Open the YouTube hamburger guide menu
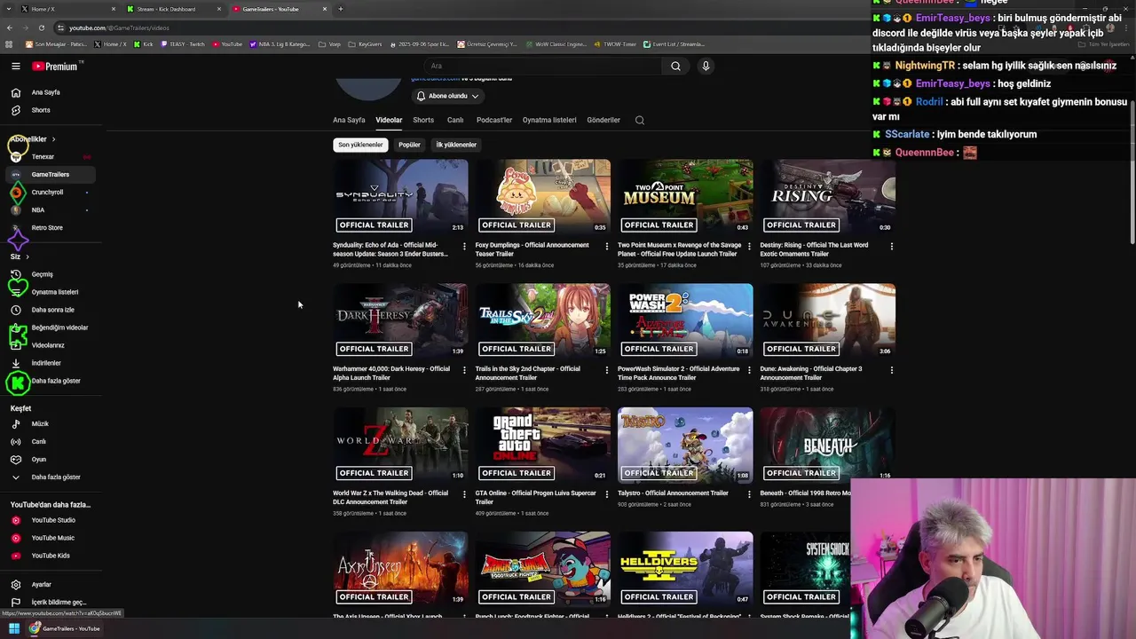The height and width of the screenshot is (639, 1136). (16, 66)
